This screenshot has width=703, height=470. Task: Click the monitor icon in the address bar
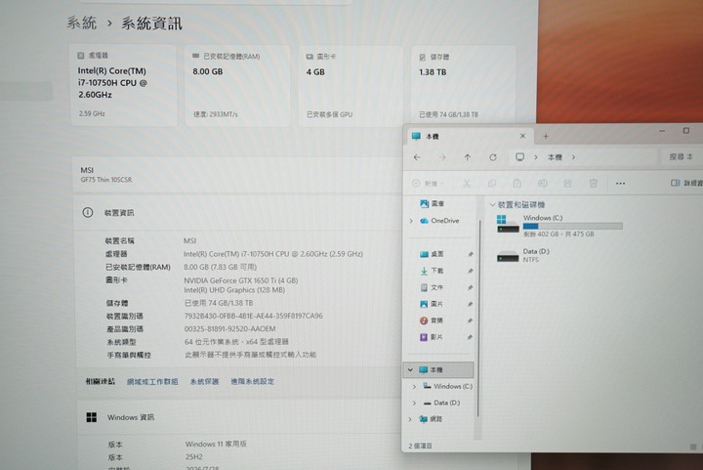519,157
